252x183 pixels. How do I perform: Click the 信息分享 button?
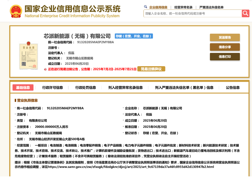(225, 47)
